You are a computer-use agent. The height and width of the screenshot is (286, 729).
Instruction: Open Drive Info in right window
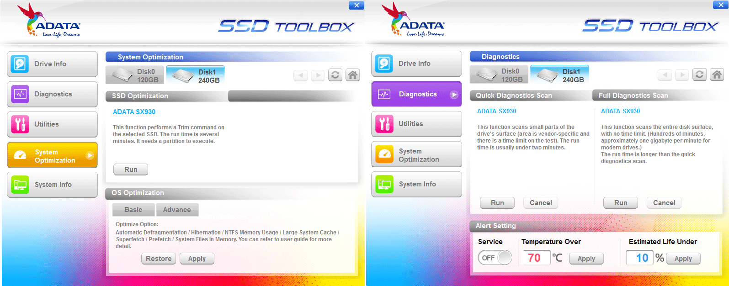[416, 64]
